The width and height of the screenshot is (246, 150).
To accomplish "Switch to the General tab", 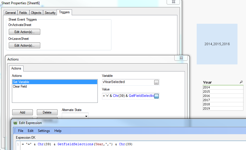I will (x=10, y=13).
